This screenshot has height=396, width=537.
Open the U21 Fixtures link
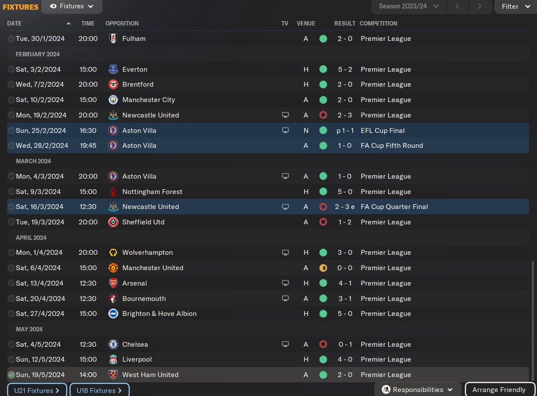[37, 390]
